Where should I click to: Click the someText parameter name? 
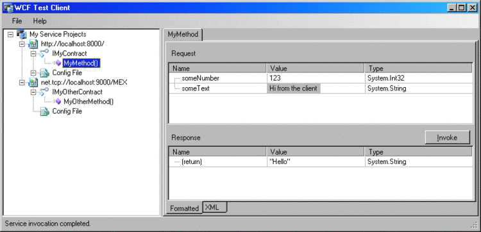click(x=196, y=88)
